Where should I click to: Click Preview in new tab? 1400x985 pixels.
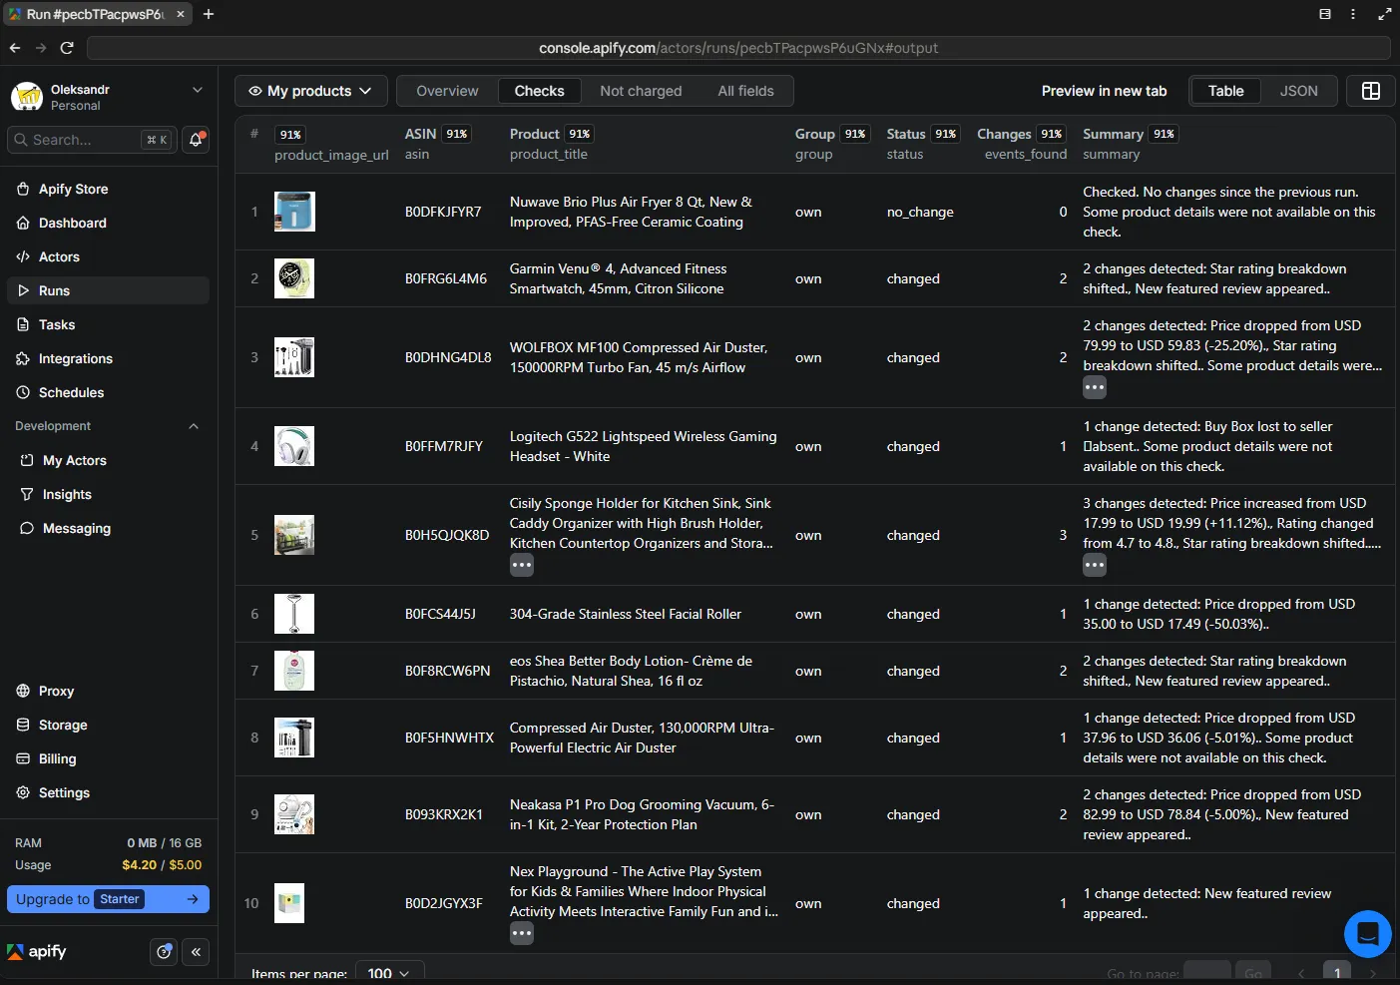pos(1104,91)
